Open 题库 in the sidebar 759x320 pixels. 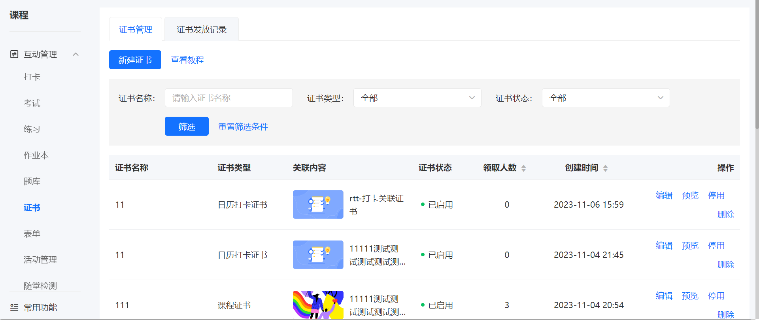[x=32, y=182]
